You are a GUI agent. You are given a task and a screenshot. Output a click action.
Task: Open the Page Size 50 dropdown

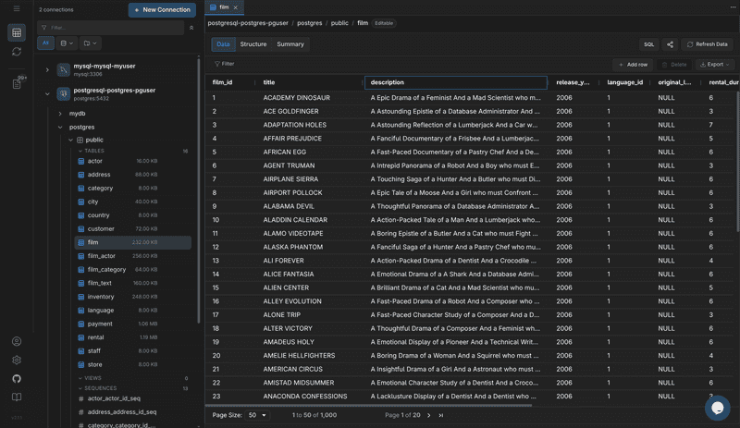pyautogui.click(x=257, y=415)
